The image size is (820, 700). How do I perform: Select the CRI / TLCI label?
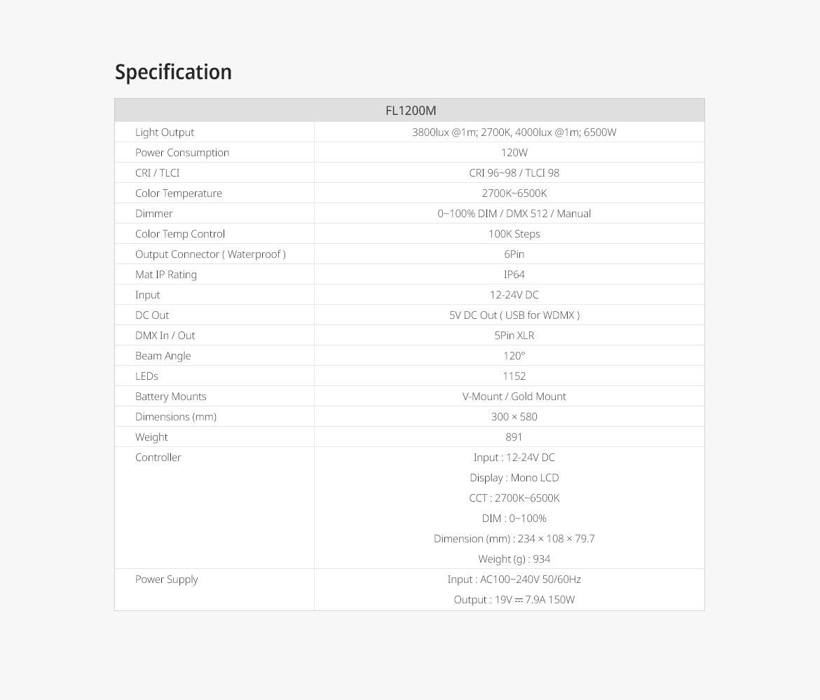[x=157, y=173]
